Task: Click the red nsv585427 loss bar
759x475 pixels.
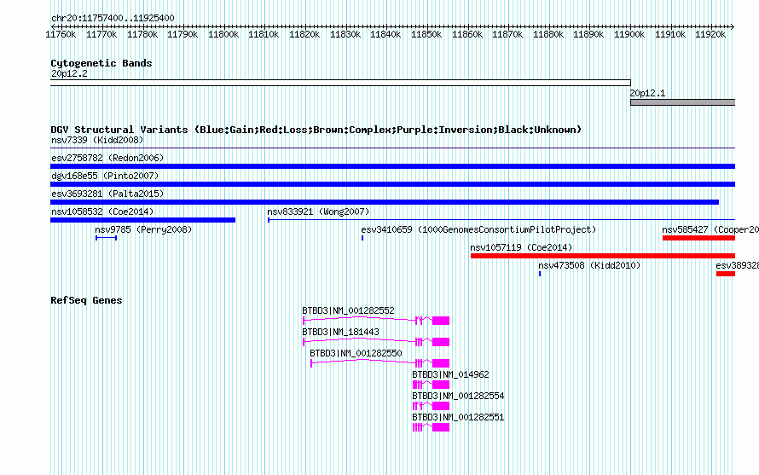Action: coord(699,238)
